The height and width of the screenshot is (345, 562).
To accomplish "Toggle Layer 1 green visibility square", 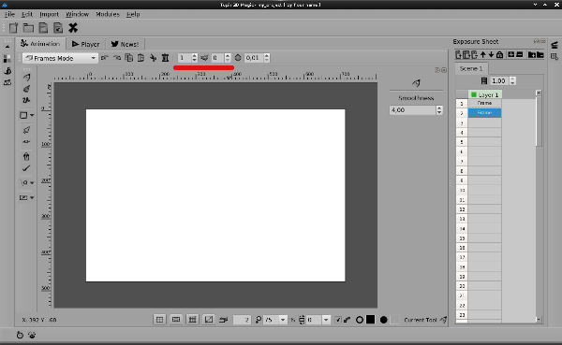I will click(x=473, y=94).
